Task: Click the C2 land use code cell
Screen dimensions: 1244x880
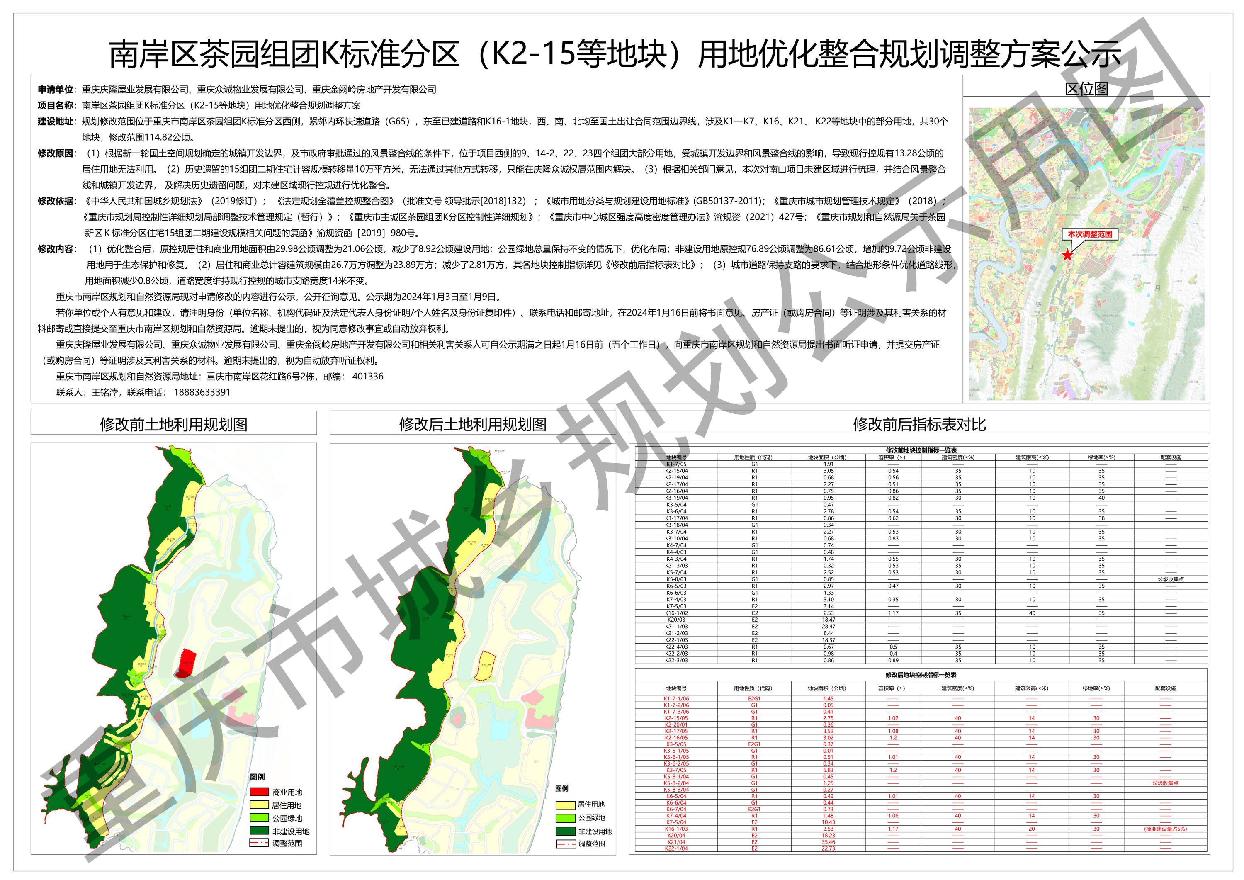Action: point(755,613)
